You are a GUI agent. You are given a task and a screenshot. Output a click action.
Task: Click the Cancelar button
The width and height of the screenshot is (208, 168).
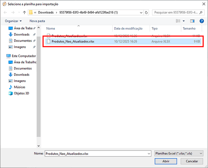pyautogui.click(x=192, y=161)
